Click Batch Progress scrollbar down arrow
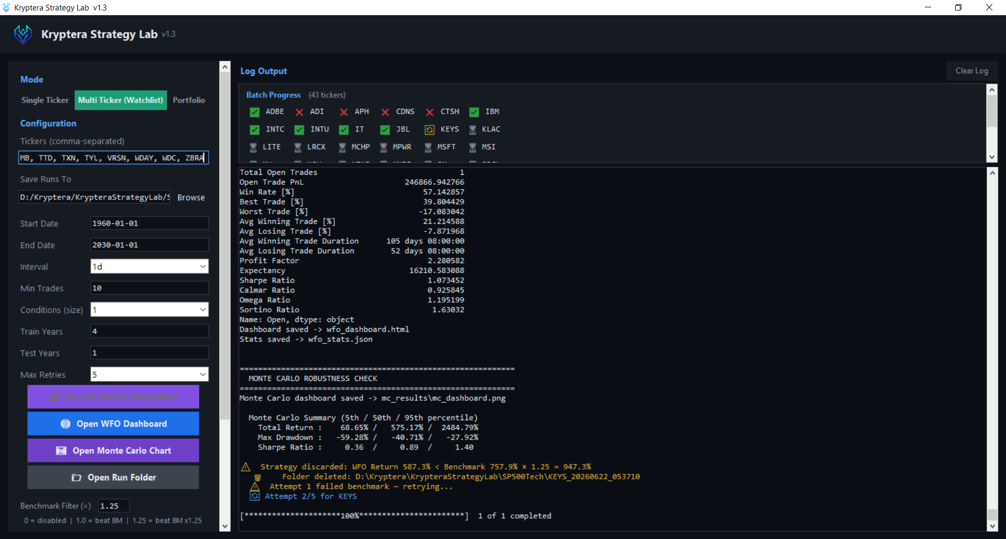The image size is (1006, 539). 991,157
